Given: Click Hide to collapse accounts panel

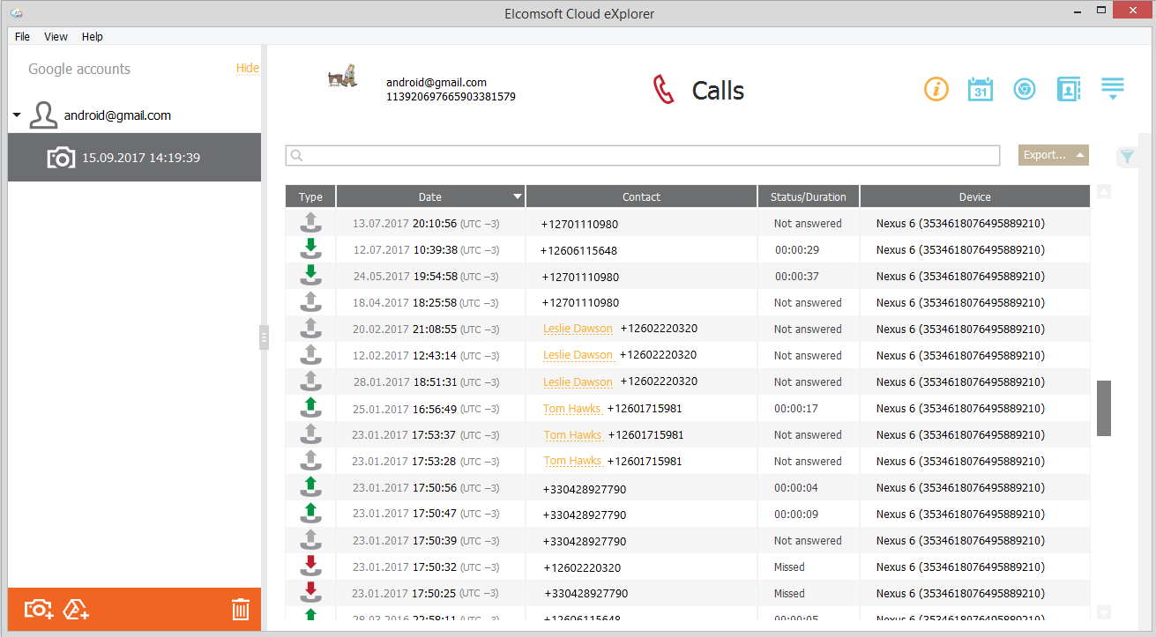Looking at the screenshot, I should pos(247,69).
